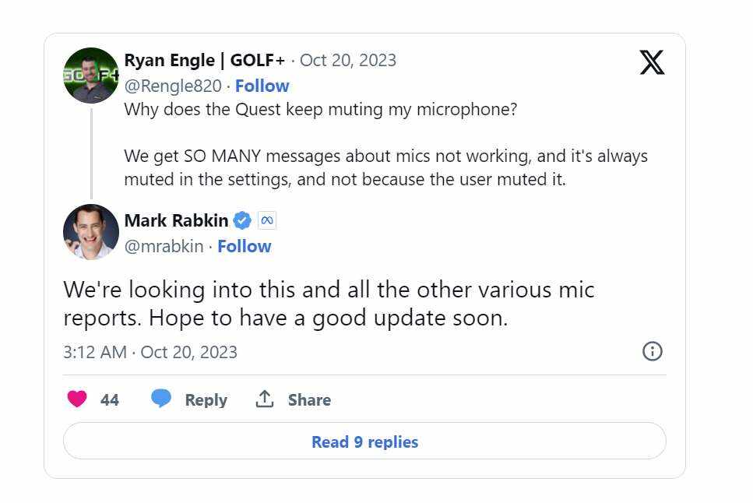
Task: Click the 44 likes count
Action: tap(110, 399)
